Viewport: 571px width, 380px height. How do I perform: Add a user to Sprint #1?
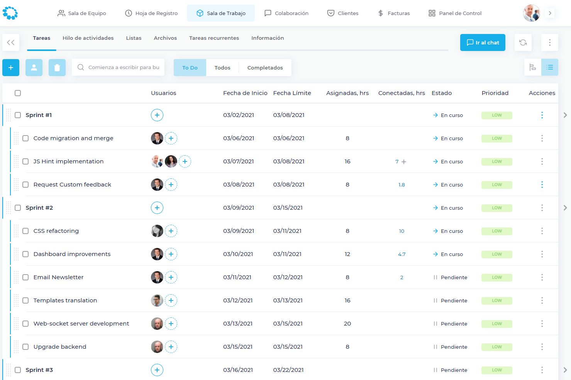(x=157, y=115)
